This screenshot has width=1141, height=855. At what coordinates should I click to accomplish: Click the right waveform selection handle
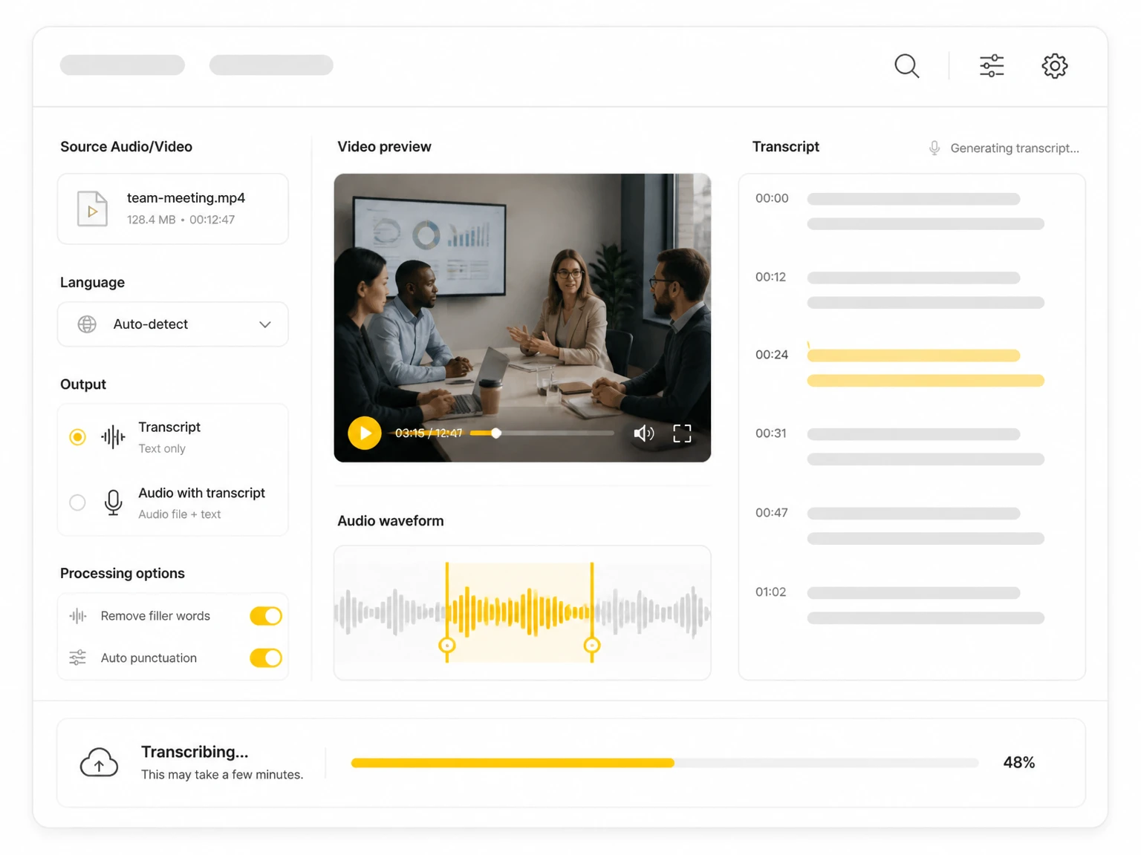(592, 645)
